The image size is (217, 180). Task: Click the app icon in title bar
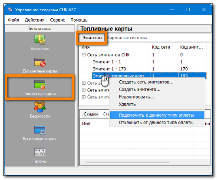[x=10, y=10]
